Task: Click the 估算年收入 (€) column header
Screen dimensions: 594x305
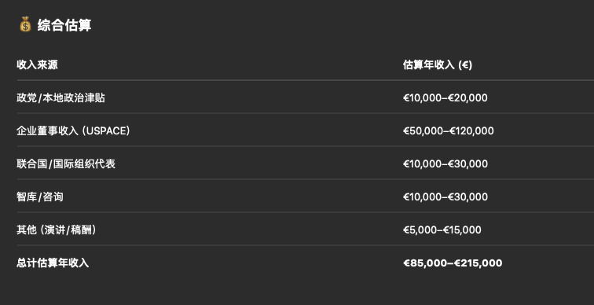Action: pyautogui.click(x=438, y=64)
